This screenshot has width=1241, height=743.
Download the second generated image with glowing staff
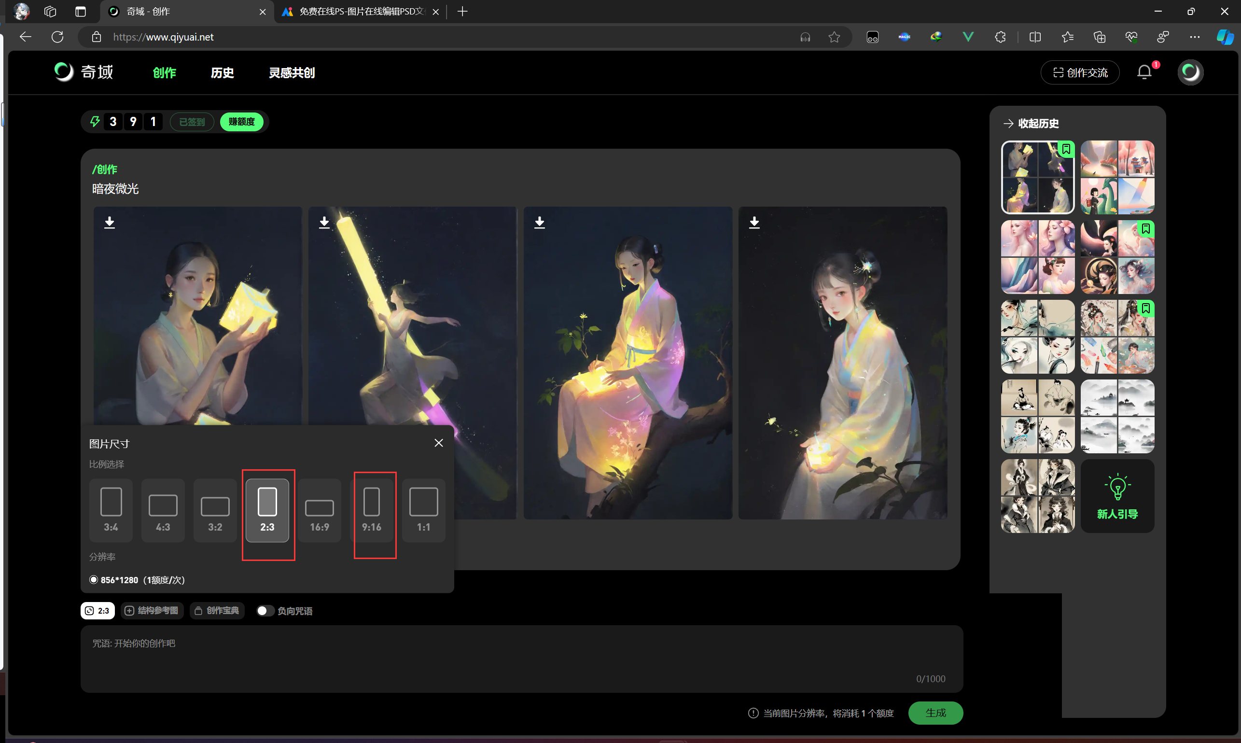tap(324, 222)
